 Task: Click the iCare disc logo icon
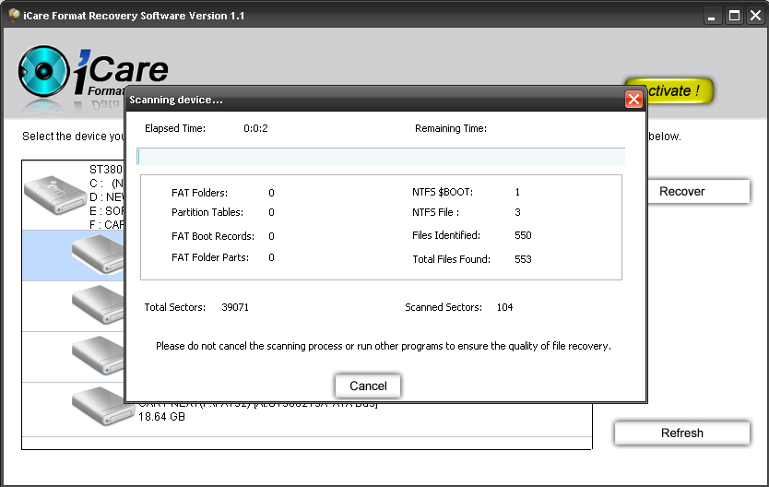pos(43,71)
